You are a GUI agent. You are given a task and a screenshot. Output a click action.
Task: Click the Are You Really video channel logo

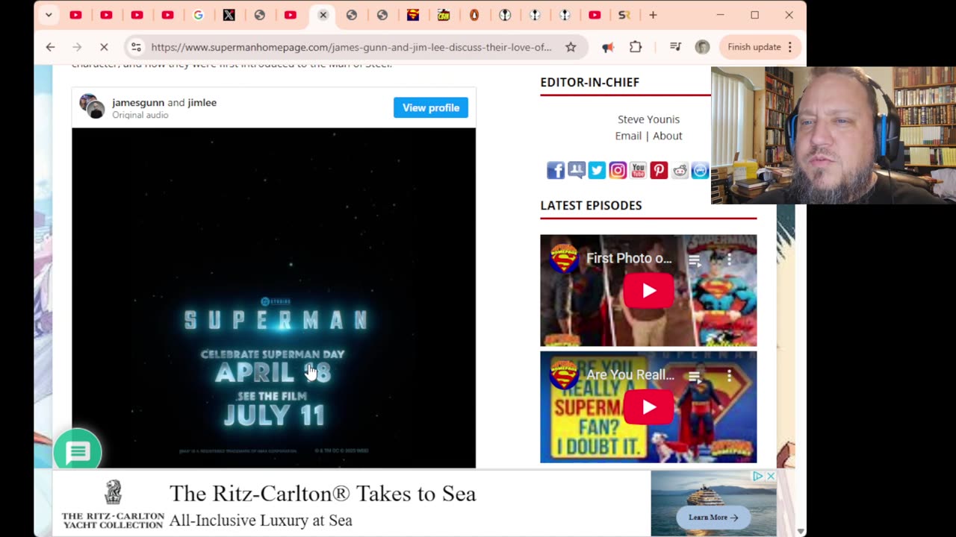pyautogui.click(x=564, y=375)
